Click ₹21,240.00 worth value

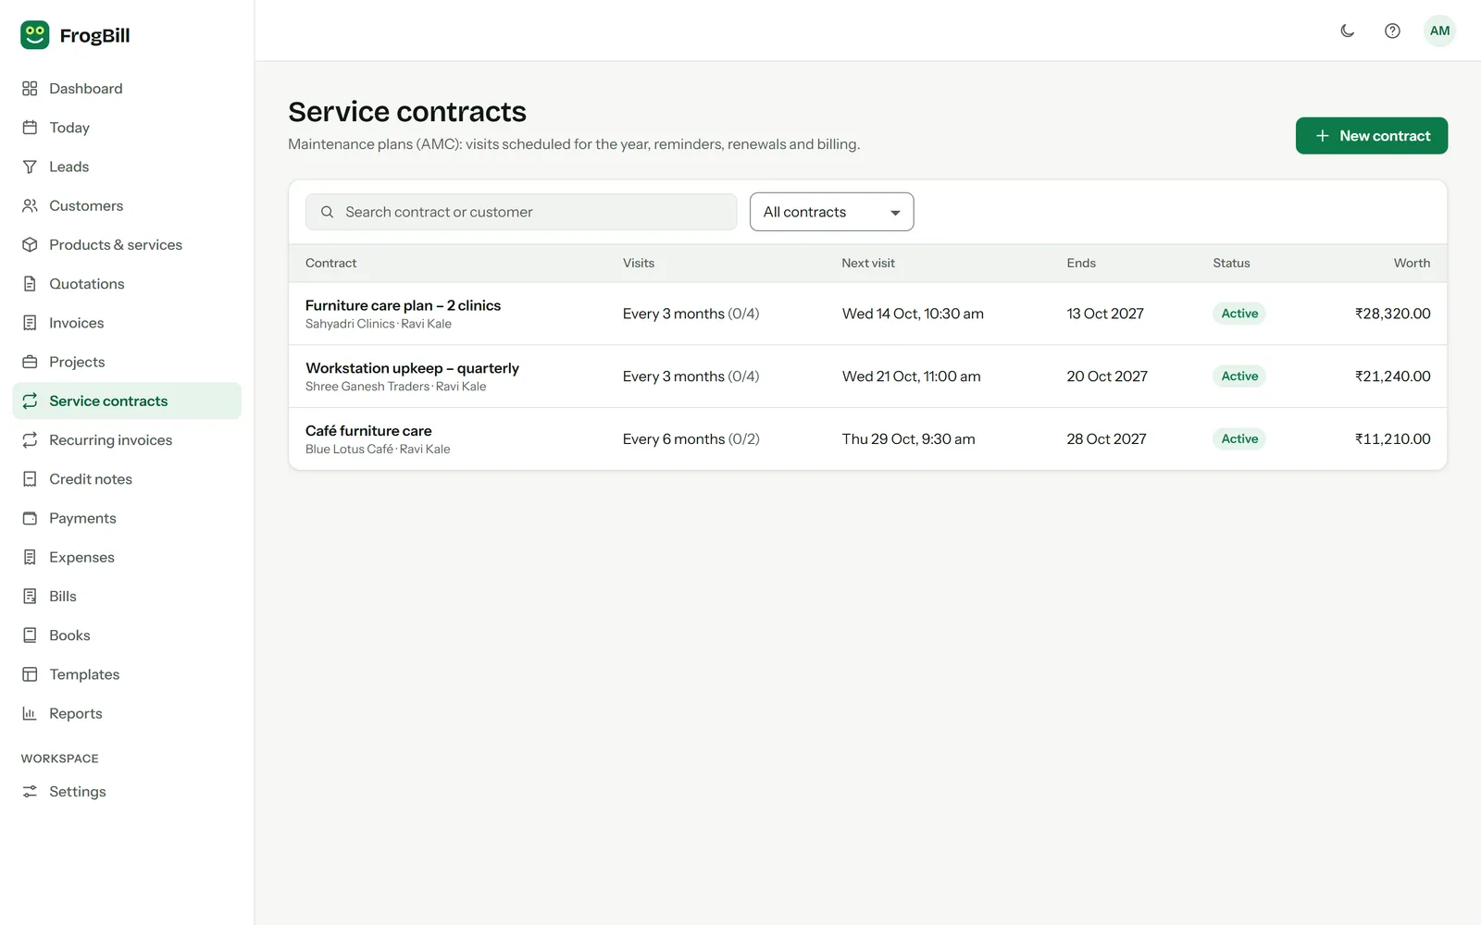(x=1392, y=376)
